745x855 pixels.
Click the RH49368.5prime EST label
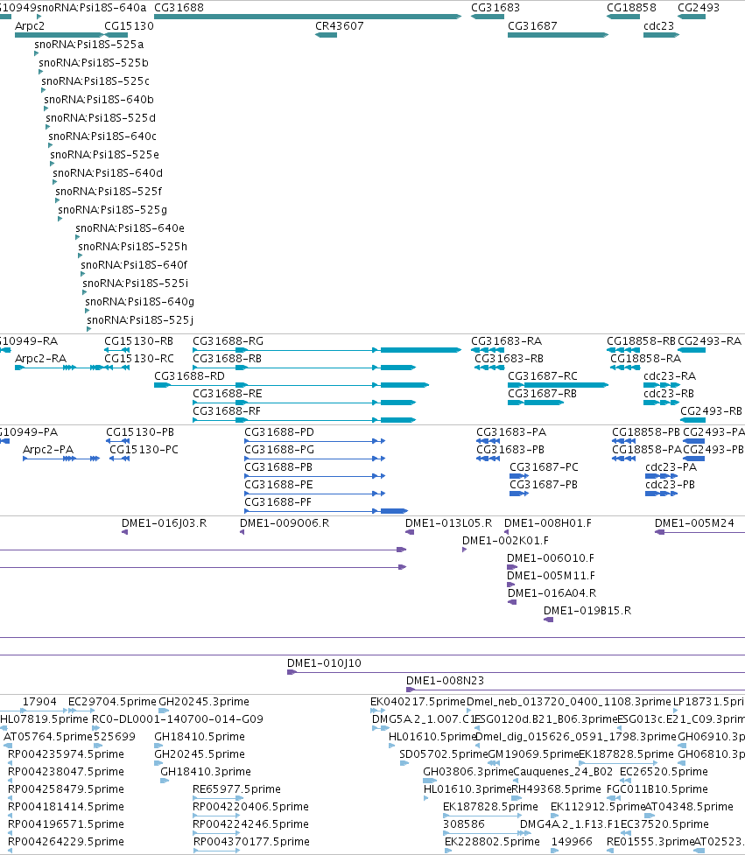556,789
